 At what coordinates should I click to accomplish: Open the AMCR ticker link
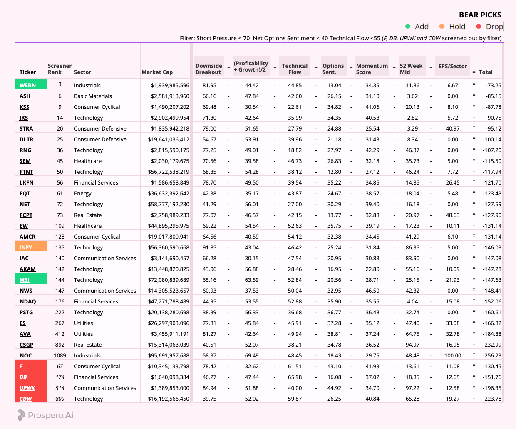point(27,237)
